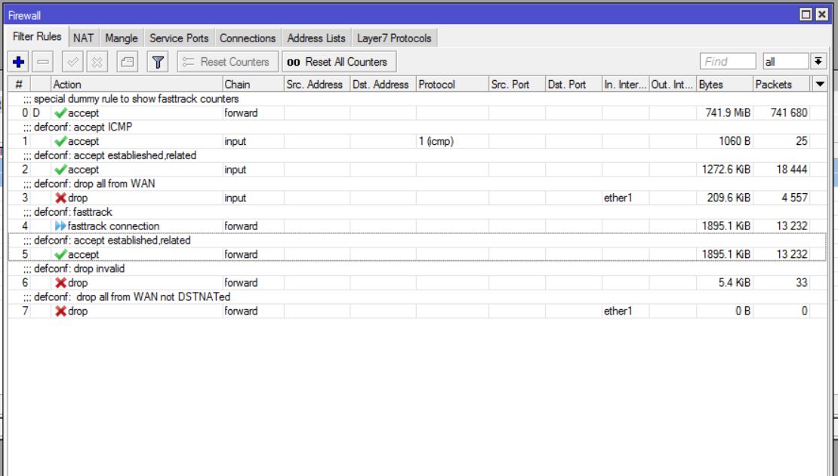Screen dimensions: 838x476
Task: Open the Mangle tab
Action: [x=122, y=38]
